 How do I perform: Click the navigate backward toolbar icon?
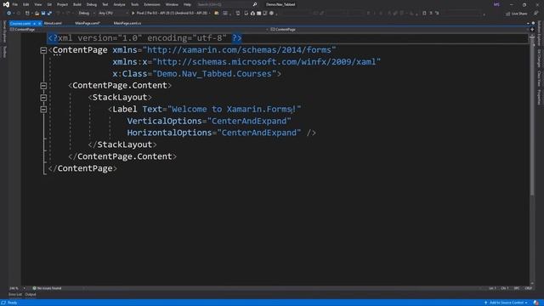click(x=9, y=14)
